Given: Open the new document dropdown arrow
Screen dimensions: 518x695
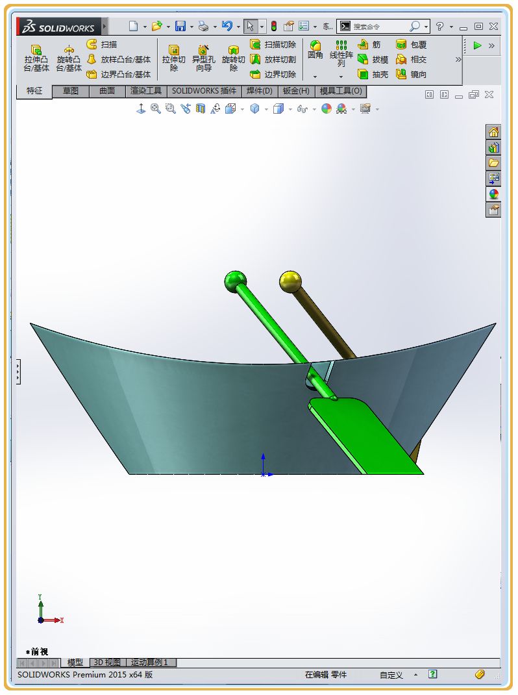Looking at the screenshot, I should [145, 27].
